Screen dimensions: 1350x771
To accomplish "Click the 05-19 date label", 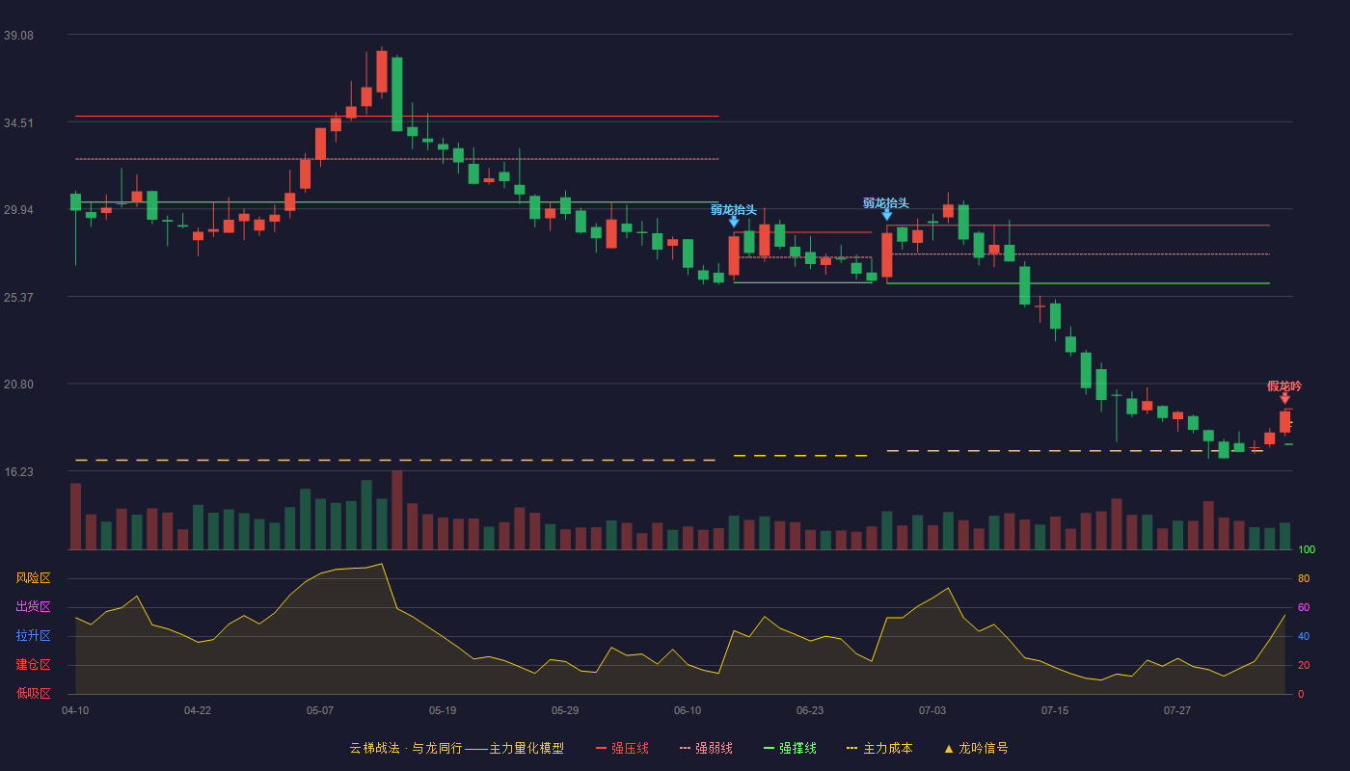I will click(x=443, y=710).
